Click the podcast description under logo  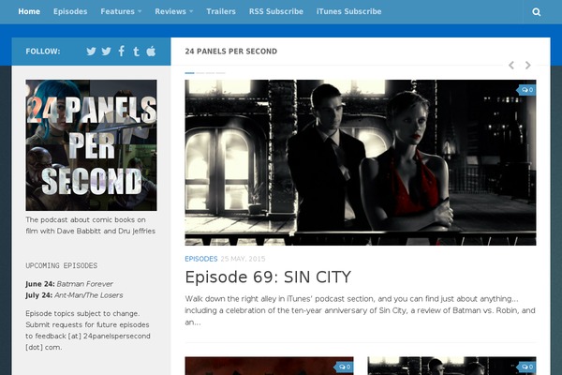(x=90, y=225)
